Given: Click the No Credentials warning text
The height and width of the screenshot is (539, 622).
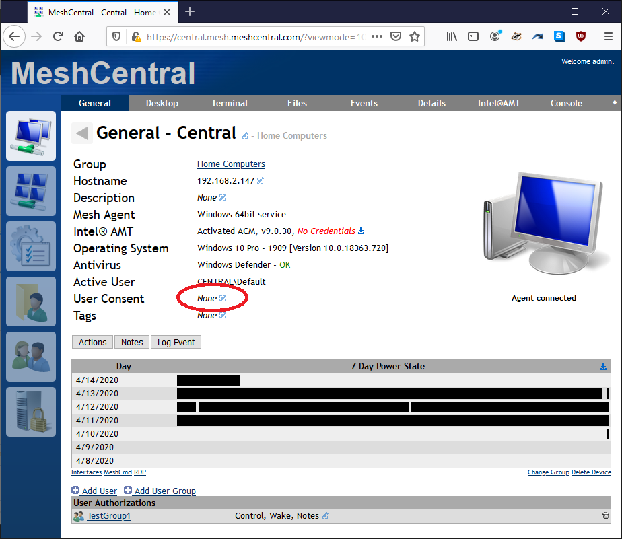Looking at the screenshot, I should [326, 231].
